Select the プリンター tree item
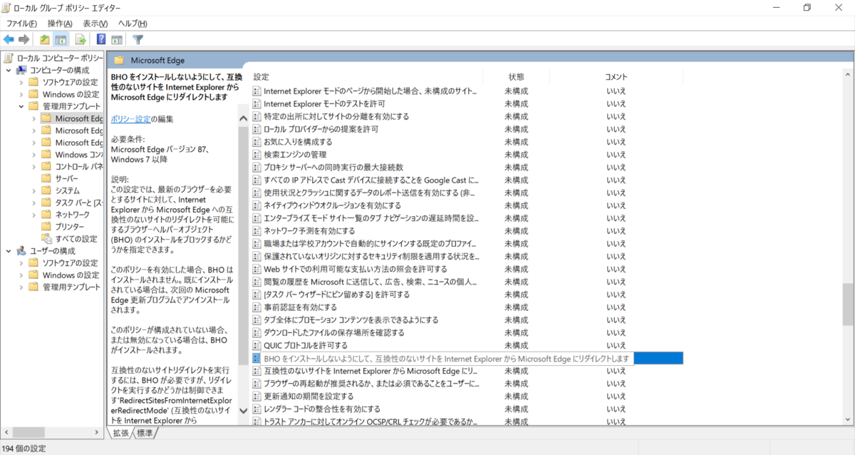 (70, 227)
